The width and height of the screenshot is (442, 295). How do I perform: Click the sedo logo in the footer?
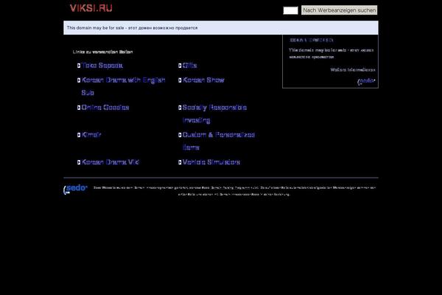(x=75, y=190)
